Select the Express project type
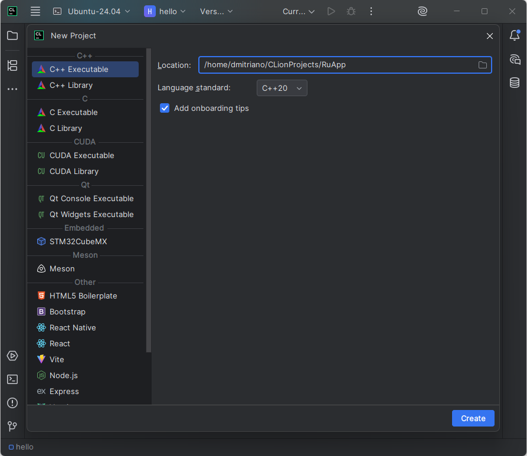Image resolution: width=527 pixels, height=456 pixels. coord(85,392)
